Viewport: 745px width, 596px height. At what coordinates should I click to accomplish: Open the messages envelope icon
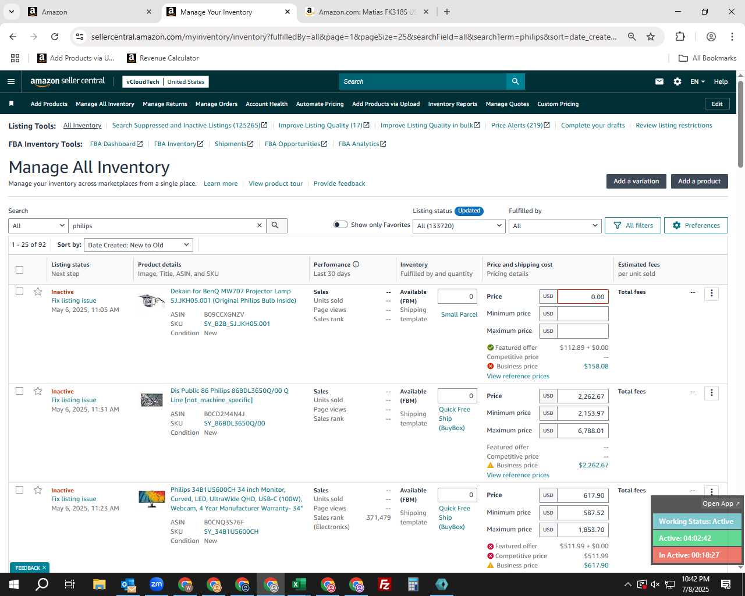(x=659, y=81)
